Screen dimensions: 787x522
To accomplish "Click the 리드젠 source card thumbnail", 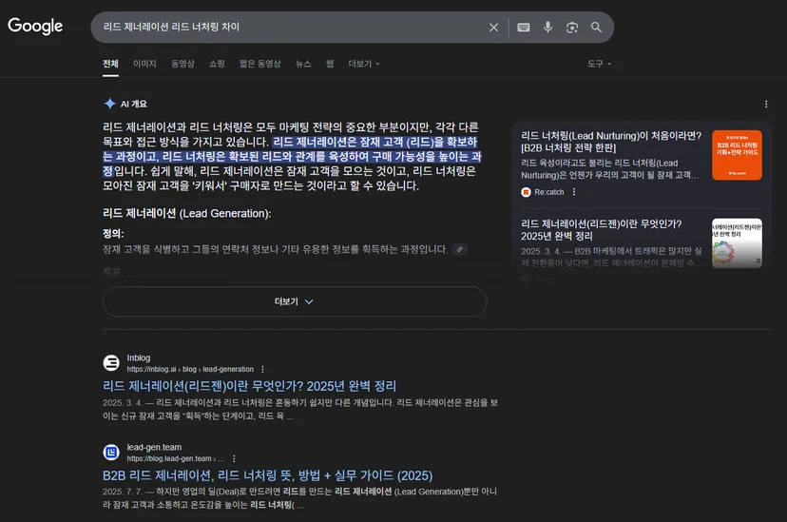I will tap(737, 242).
